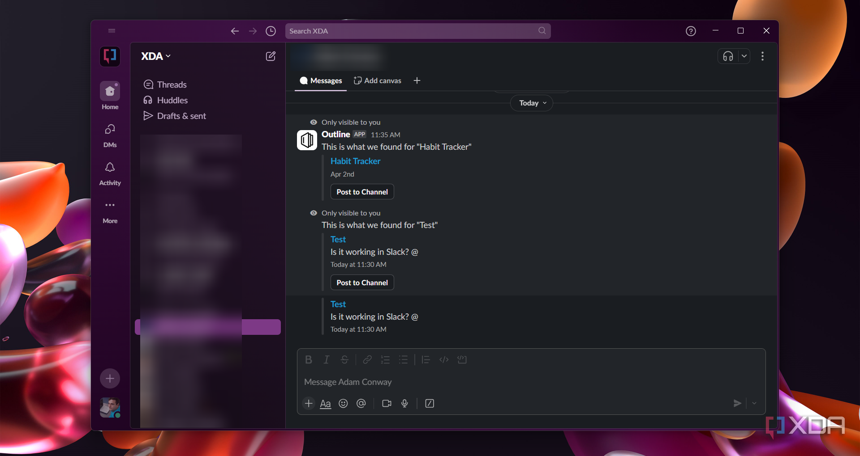Toggle bulleted list formatting
Screen dimensions: 860x456
pyautogui.click(x=403, y=359)
